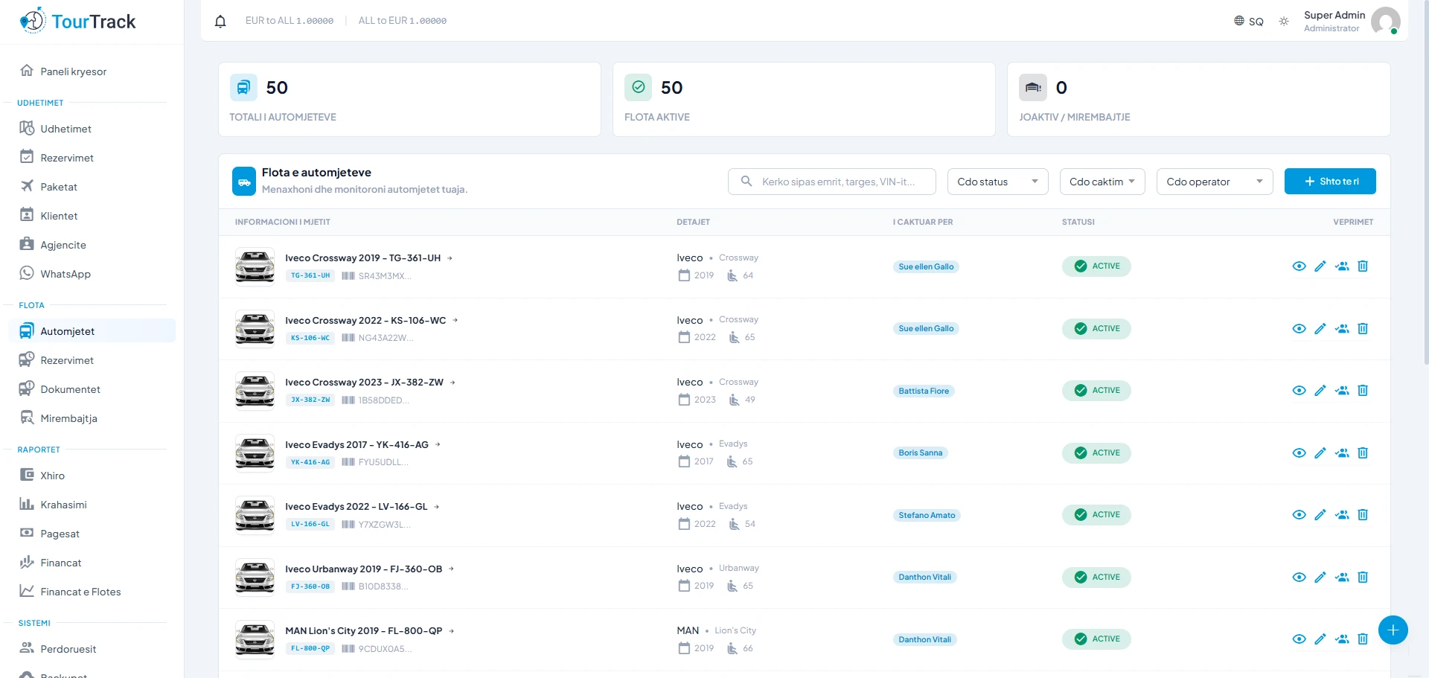Screen dimensions: 1429x678
Task: Open the notifications bell
Action: tap(220, 21)
